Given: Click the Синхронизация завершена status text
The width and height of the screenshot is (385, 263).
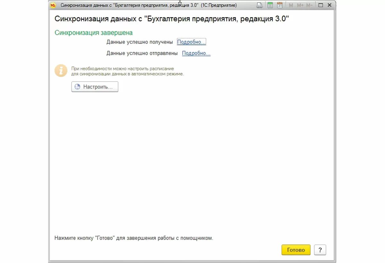Looking at the screenshot, I should point(94,33).
